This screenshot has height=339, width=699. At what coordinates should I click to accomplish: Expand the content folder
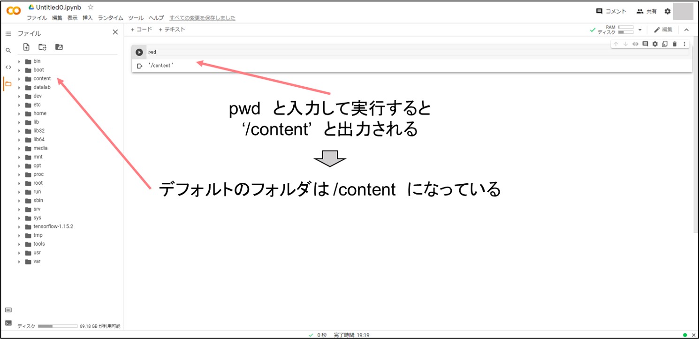tap(19, 79)
